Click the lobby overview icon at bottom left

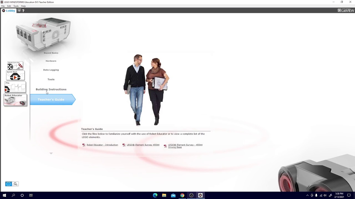pos(8,184)
